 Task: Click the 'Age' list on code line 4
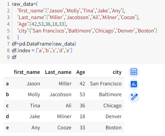[x=42, y=24]
